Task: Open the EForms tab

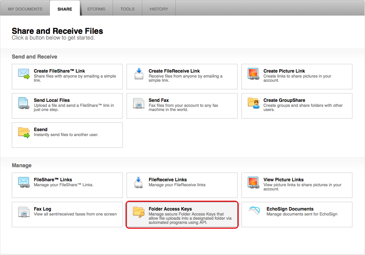Action: pyautogui.click(x=96, y=9)
